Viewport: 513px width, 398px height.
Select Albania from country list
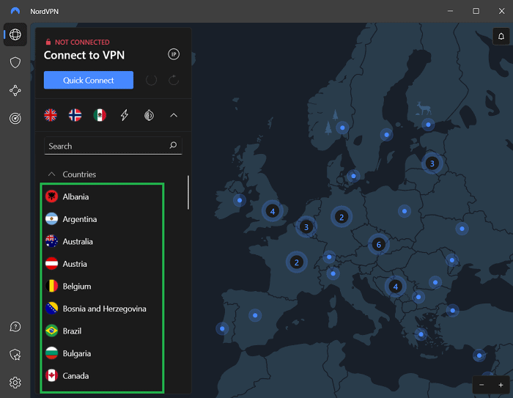pos(75,196)
